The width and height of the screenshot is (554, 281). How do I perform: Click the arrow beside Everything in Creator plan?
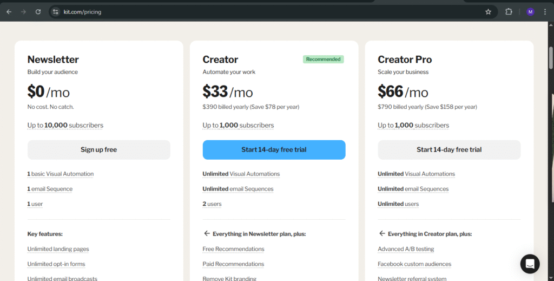[382, 233]
